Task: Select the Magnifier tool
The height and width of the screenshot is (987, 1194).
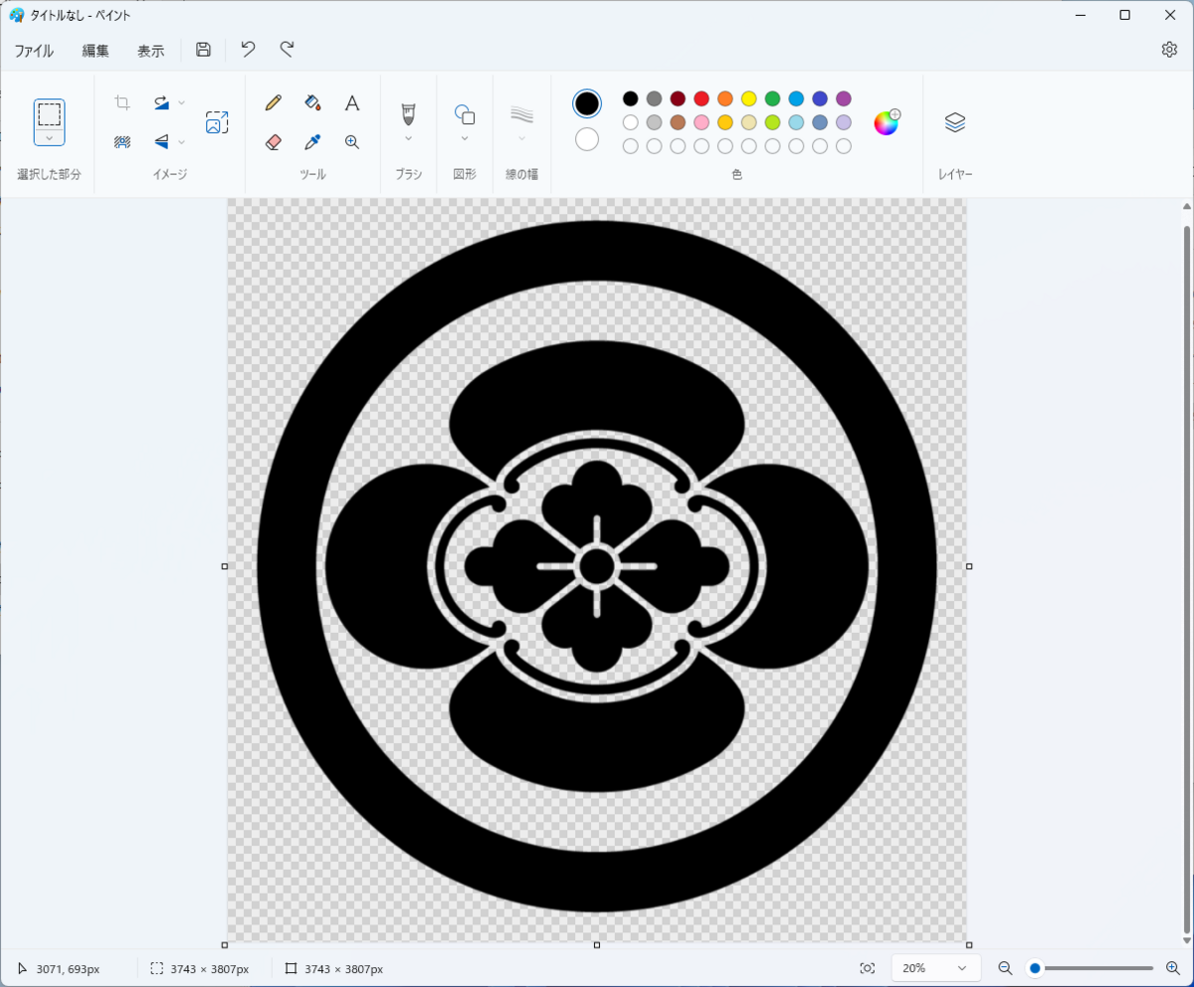Action: point(352,142)
